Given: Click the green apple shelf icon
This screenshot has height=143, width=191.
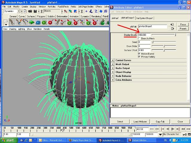Looking at the screenshot, I should [102, 22].
